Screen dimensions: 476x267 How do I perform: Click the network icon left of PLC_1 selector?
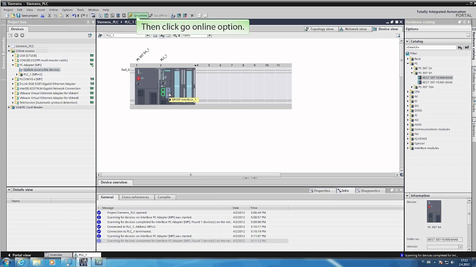(100, 35)
